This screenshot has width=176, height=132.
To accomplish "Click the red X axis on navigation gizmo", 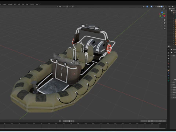I will tap(165, 16).
